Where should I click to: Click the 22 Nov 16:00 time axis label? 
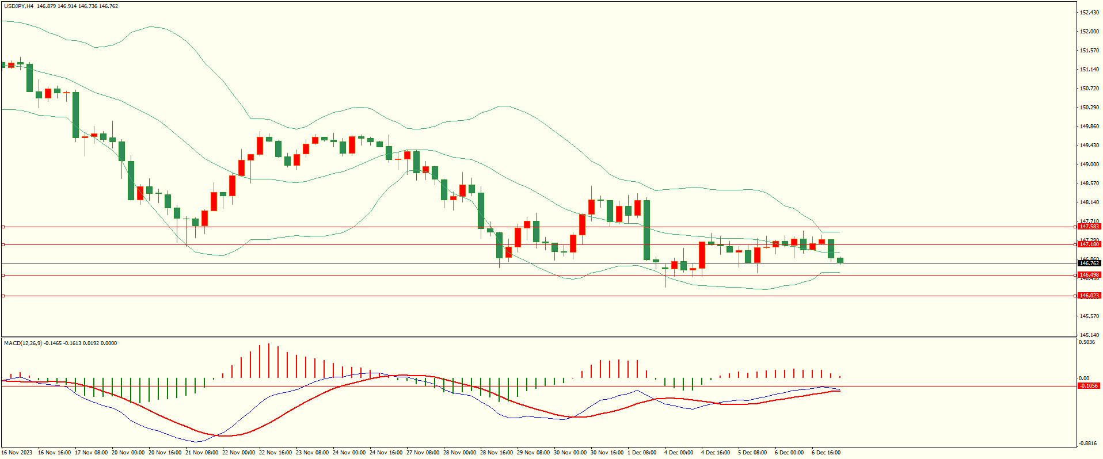coord(277,453)
